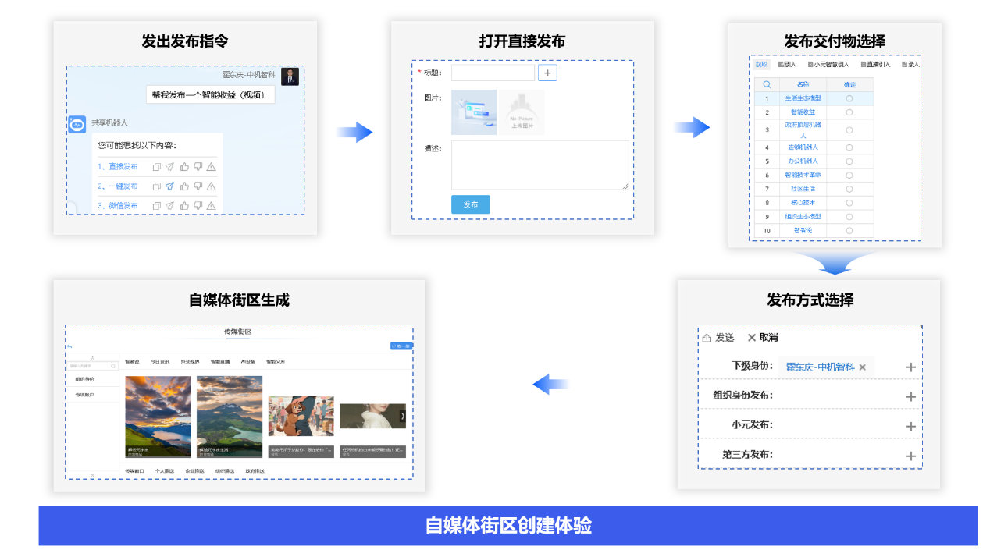Select radio button for 智能收益 row

pos(849,112)
